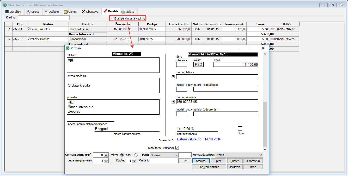Decrease the Kopije count
This screenshot has width=348, height=176.
point(134,162)
